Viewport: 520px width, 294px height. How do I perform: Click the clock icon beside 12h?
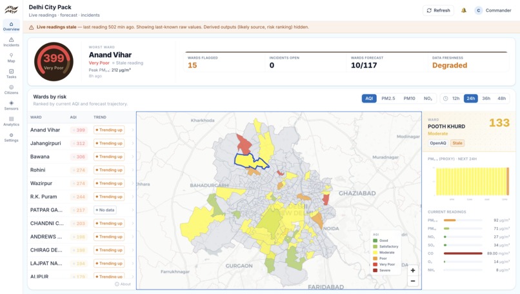[x=445, y=99]
